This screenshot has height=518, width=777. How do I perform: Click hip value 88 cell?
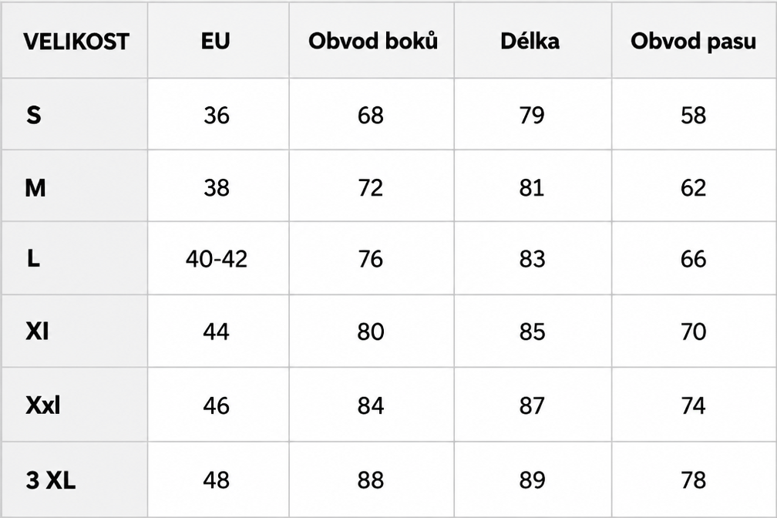point(371,479)
